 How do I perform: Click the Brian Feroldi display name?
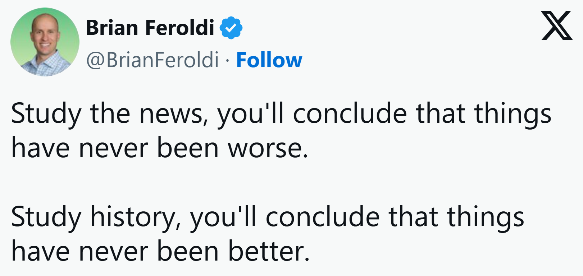(150, 28)
